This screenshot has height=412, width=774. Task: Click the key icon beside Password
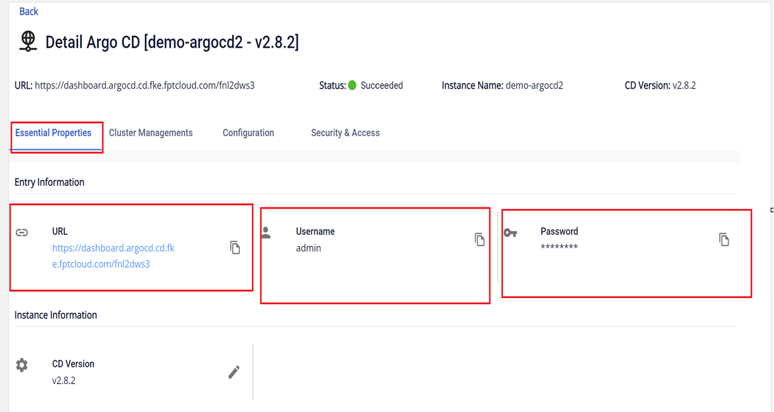pyautogui.click(x=510, y=233)
